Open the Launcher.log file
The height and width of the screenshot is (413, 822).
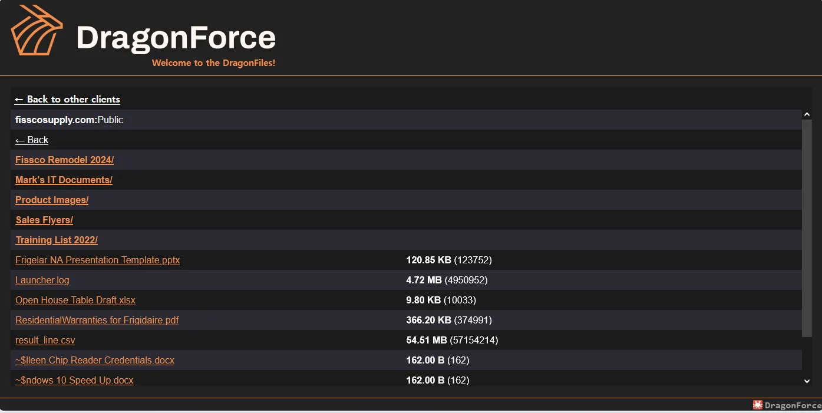(x=42, y=280)
